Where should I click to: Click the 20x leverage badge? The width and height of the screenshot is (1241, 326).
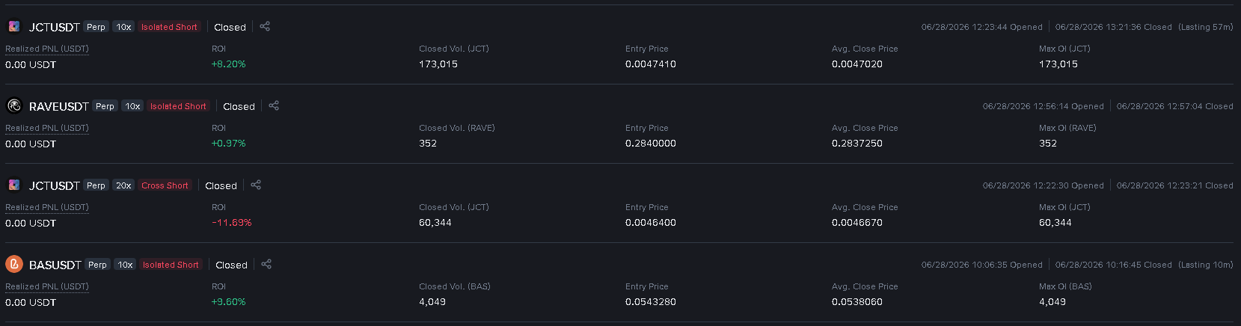click(123, 185)
